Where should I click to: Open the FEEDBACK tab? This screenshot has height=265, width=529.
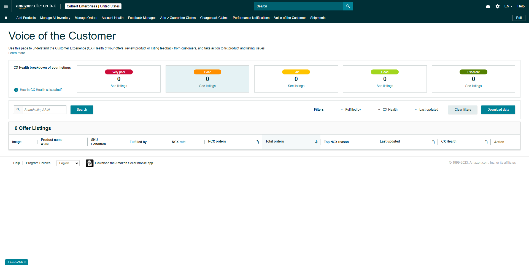pyautogui.click(x=15, y=262)
